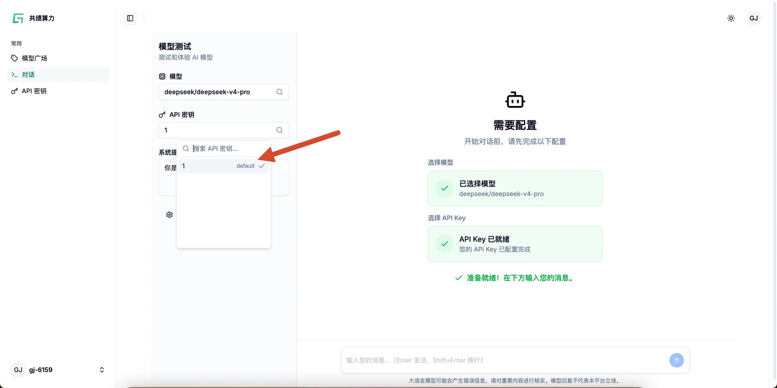
Task: Click the 常用 sidebar group label
Action: pyautogui.click(x=17, y=43)
